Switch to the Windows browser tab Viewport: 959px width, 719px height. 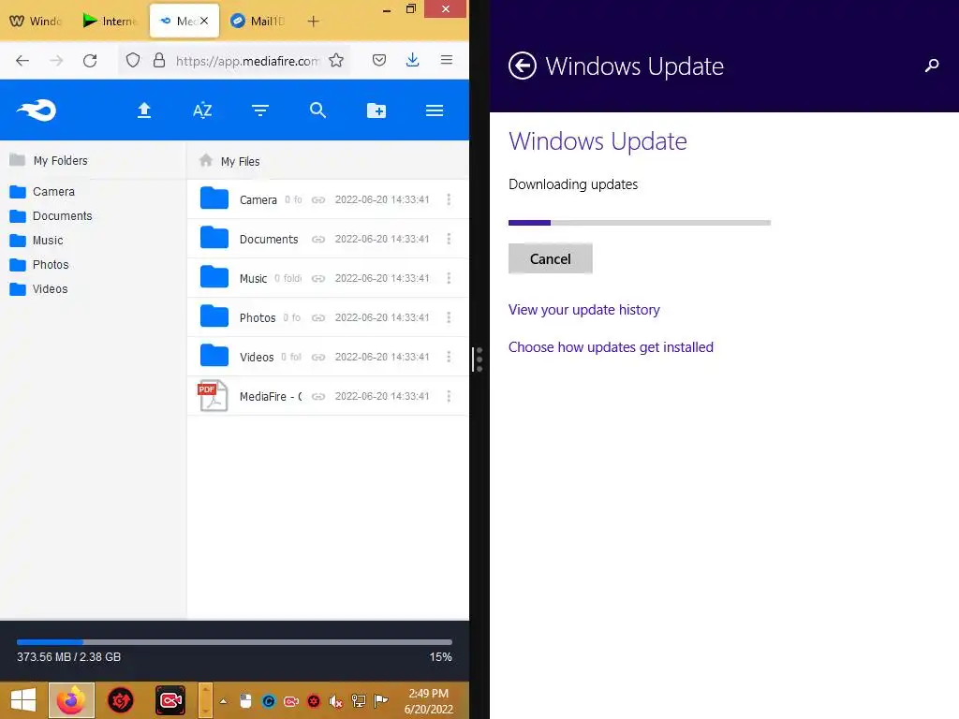[x=37, y=21]
